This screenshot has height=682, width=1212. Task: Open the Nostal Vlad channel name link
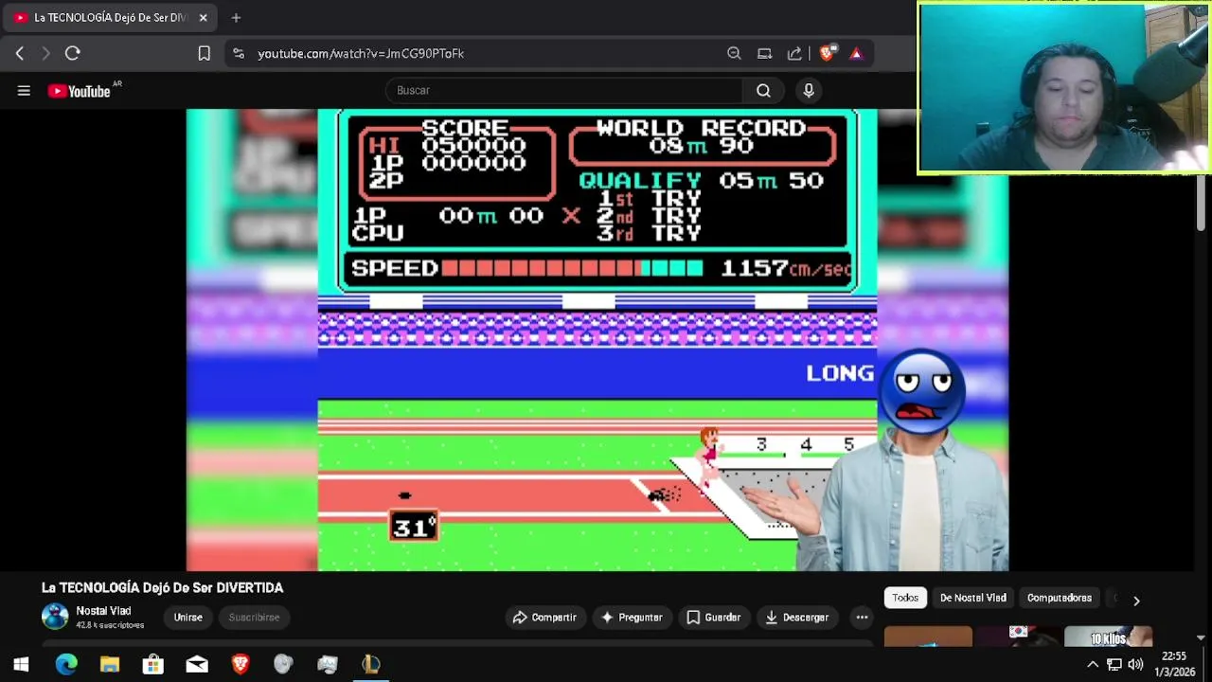pyautogui.click(x=103, y=611)
